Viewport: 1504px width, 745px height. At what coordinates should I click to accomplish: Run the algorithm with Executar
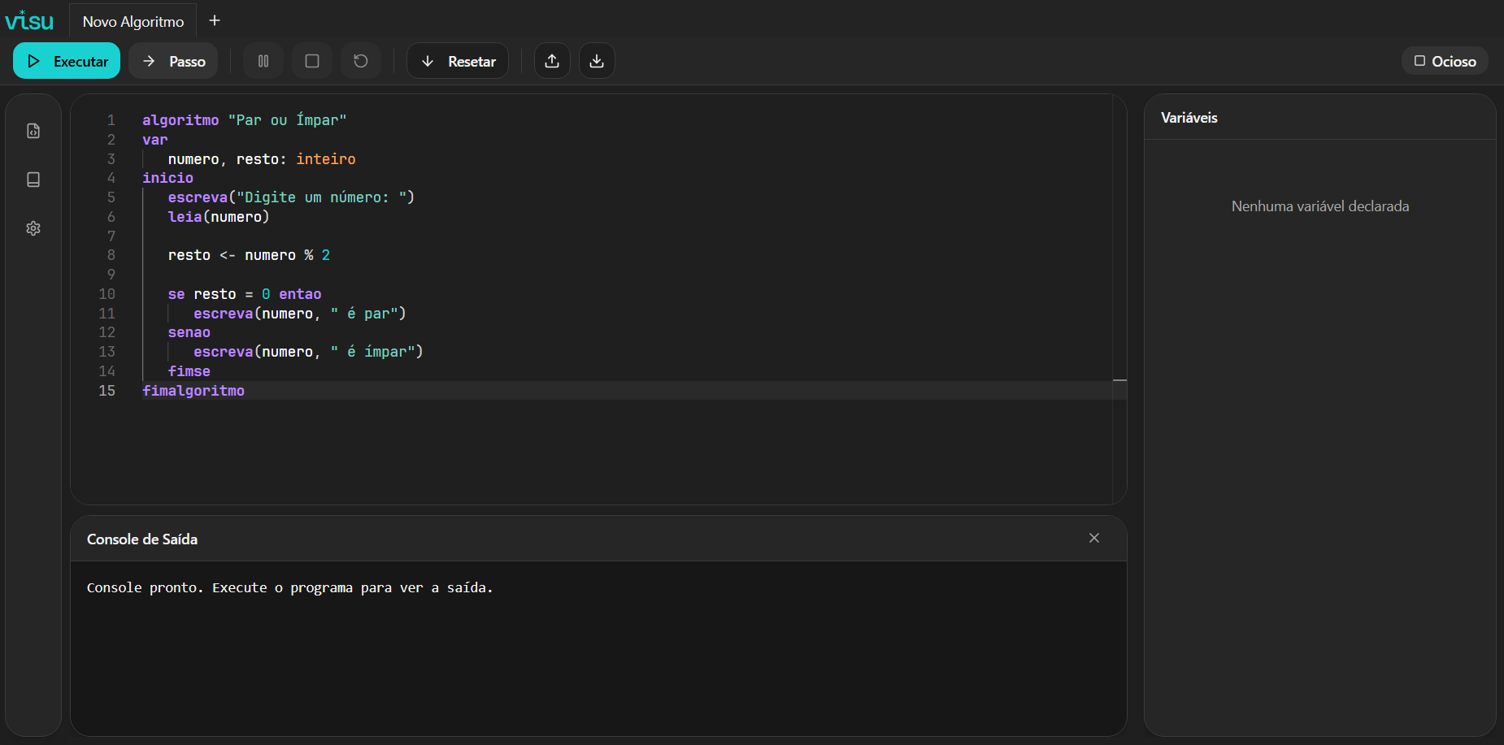67,61
